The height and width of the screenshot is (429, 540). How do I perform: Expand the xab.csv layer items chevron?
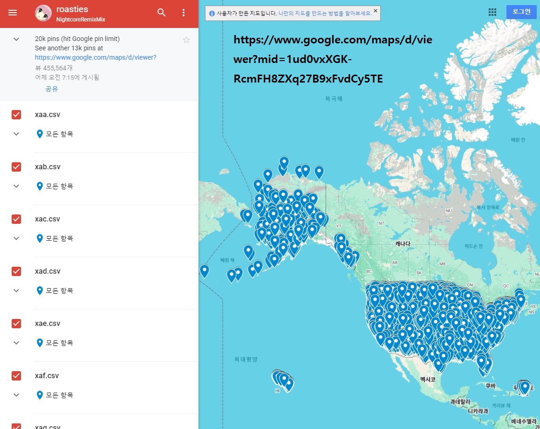coord(16,187)
